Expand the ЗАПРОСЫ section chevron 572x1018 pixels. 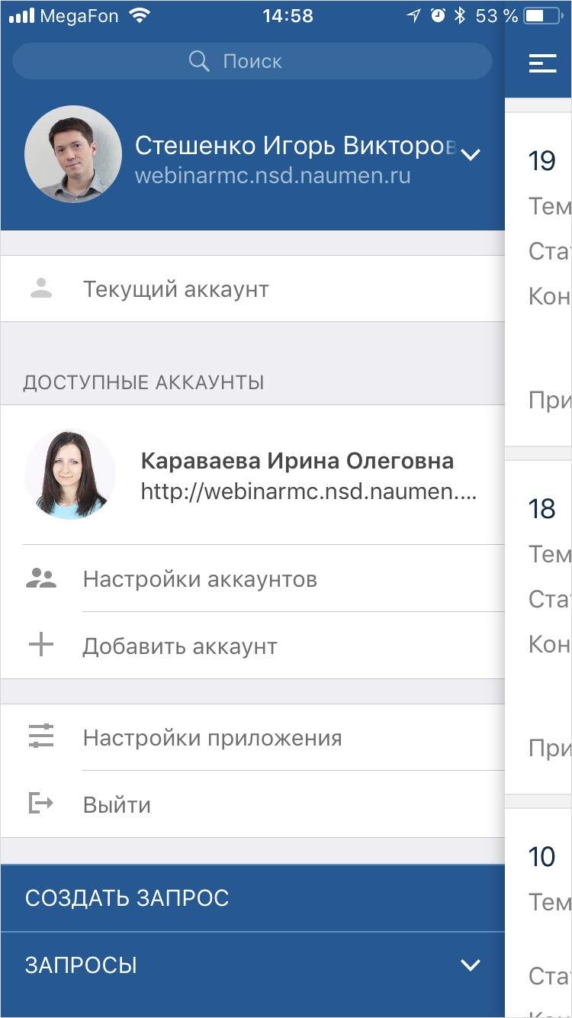click(x=471, y=965)
